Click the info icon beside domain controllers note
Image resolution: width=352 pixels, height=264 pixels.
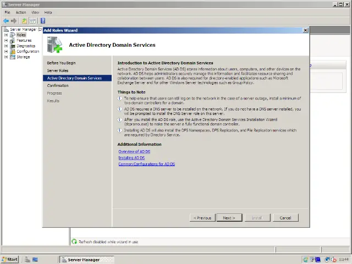pyautogui.click(x=120, y=98)
